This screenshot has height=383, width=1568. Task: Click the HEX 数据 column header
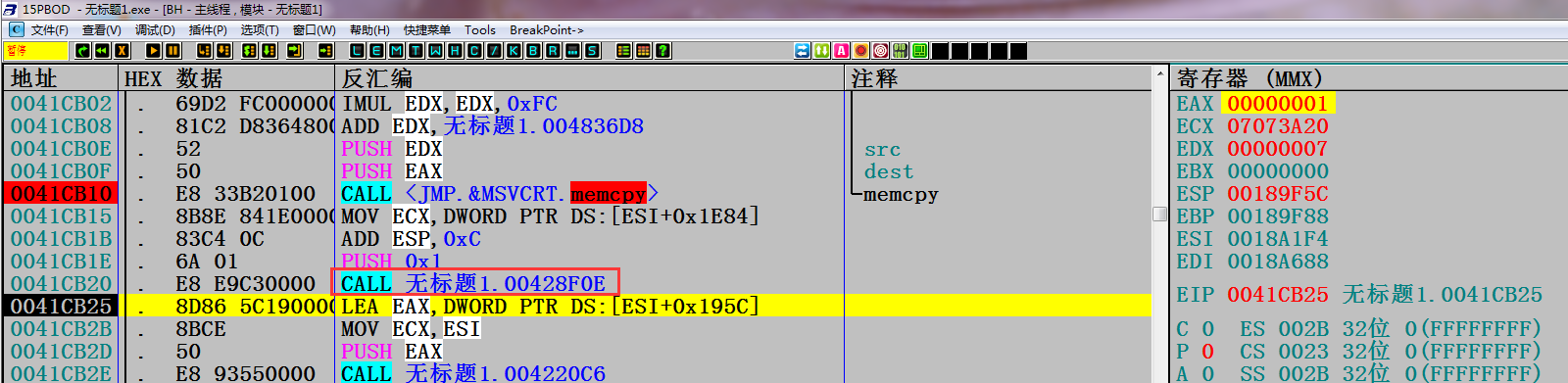tap(227, 78)
